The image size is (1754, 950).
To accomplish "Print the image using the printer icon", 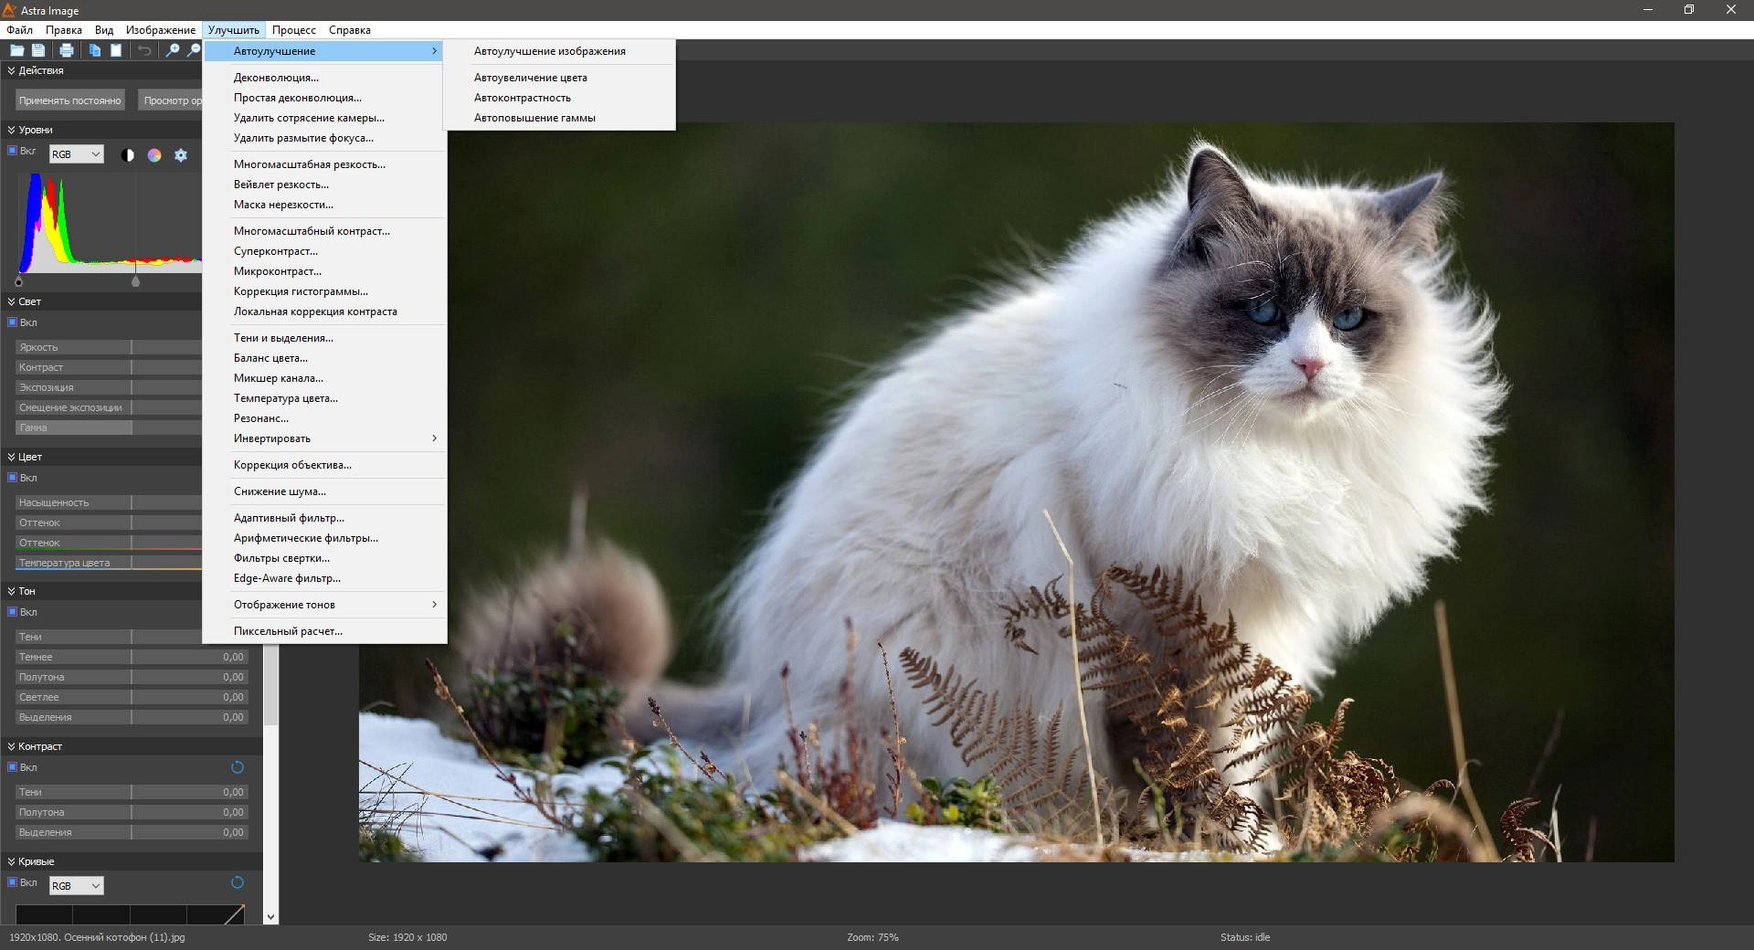I will point(66,50).
